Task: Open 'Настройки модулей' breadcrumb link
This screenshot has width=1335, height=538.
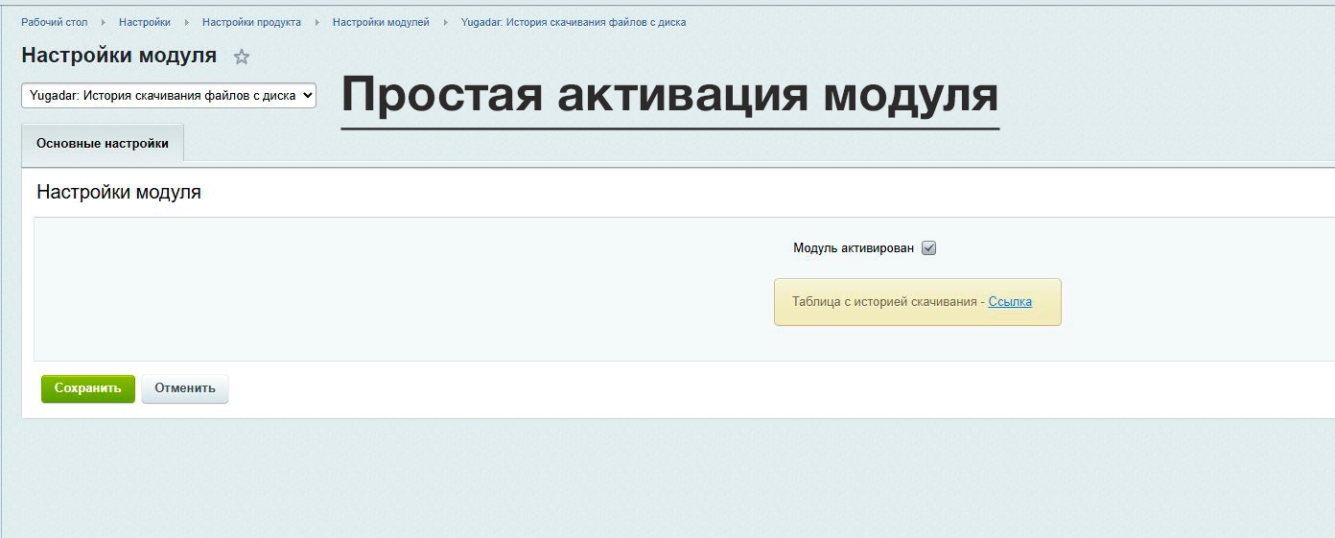Action: click(x=381, y=22)
